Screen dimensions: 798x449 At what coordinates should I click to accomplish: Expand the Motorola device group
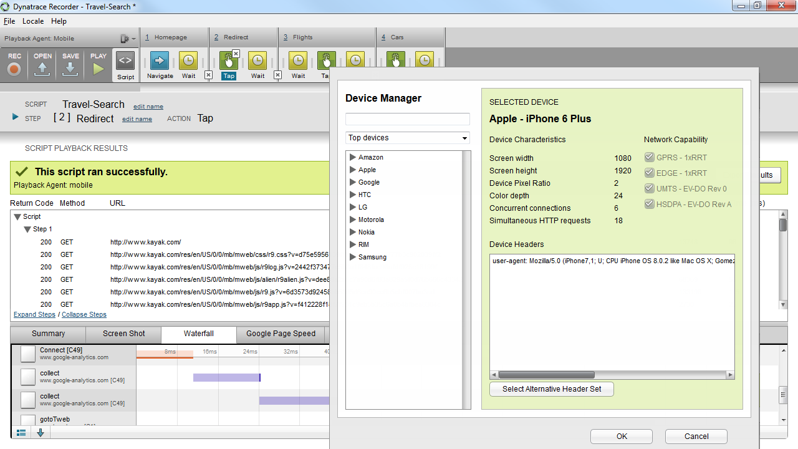353,220
